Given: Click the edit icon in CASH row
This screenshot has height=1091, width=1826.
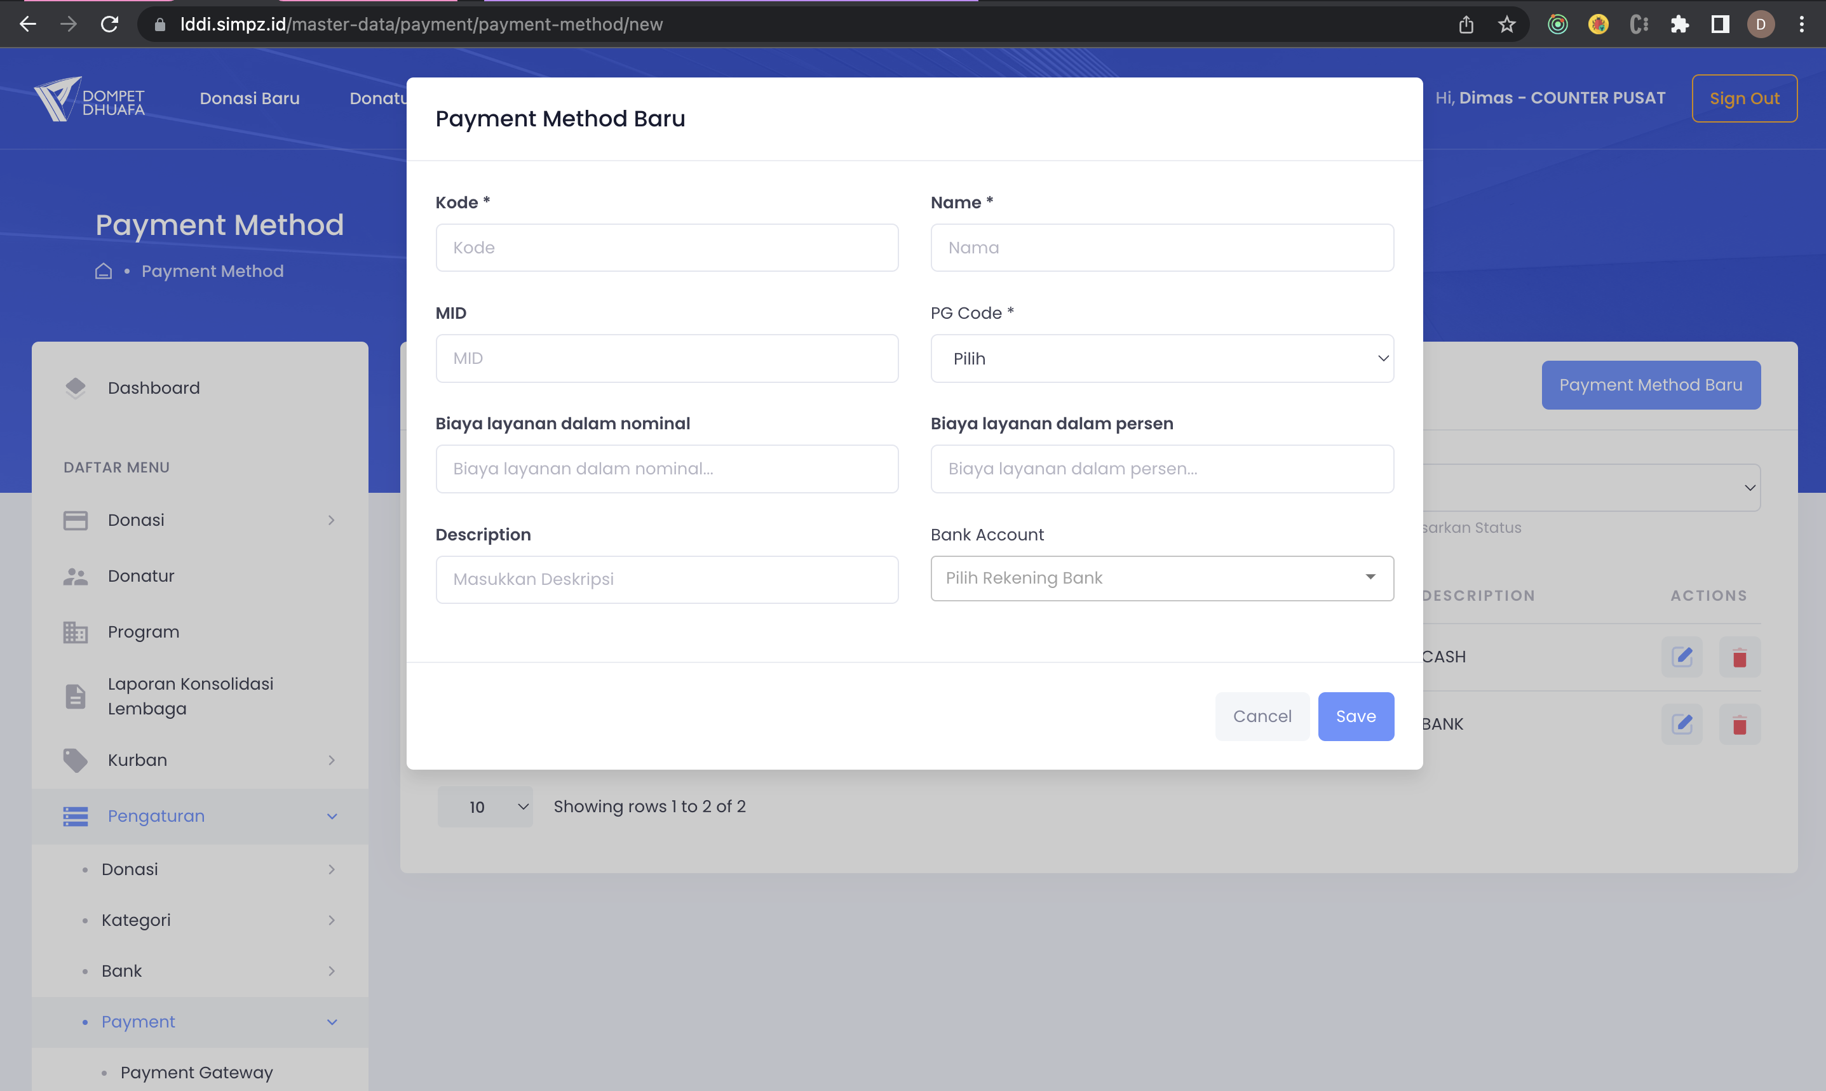Looking at the screenshot, I should (1681, 657).
